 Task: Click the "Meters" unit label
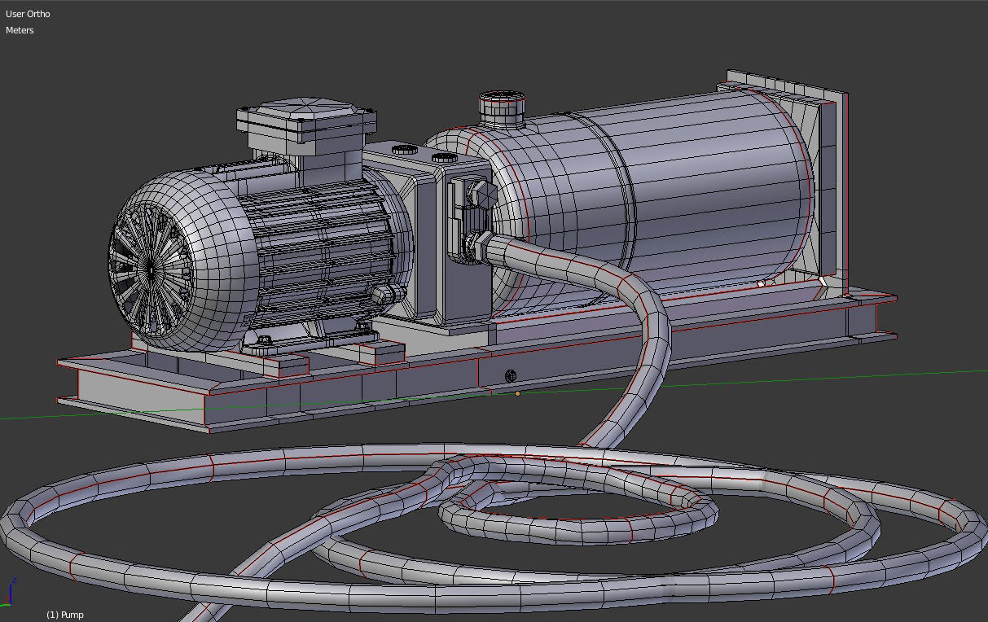tap(20, 30)
